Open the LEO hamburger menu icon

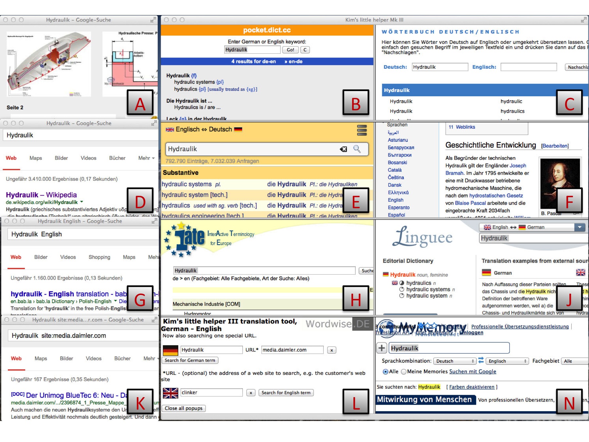pyautogui.click(x=362, y=130)
